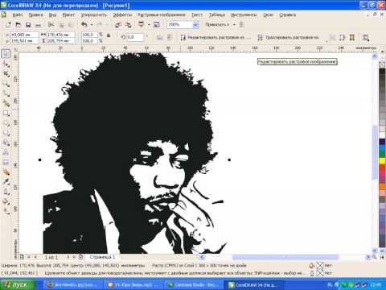Open the Эффекты menu
386x290 pixels.
coord(122,14)
